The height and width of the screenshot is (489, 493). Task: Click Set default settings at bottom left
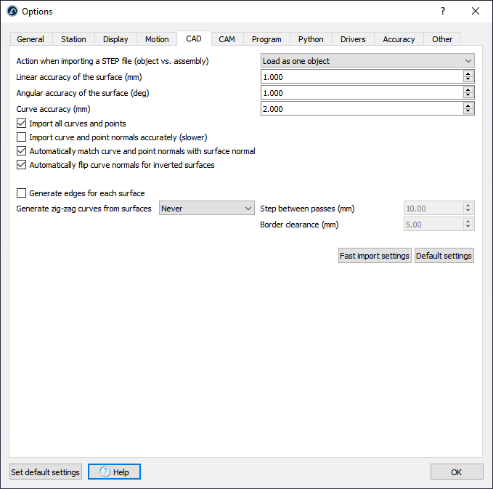point(45,472)
